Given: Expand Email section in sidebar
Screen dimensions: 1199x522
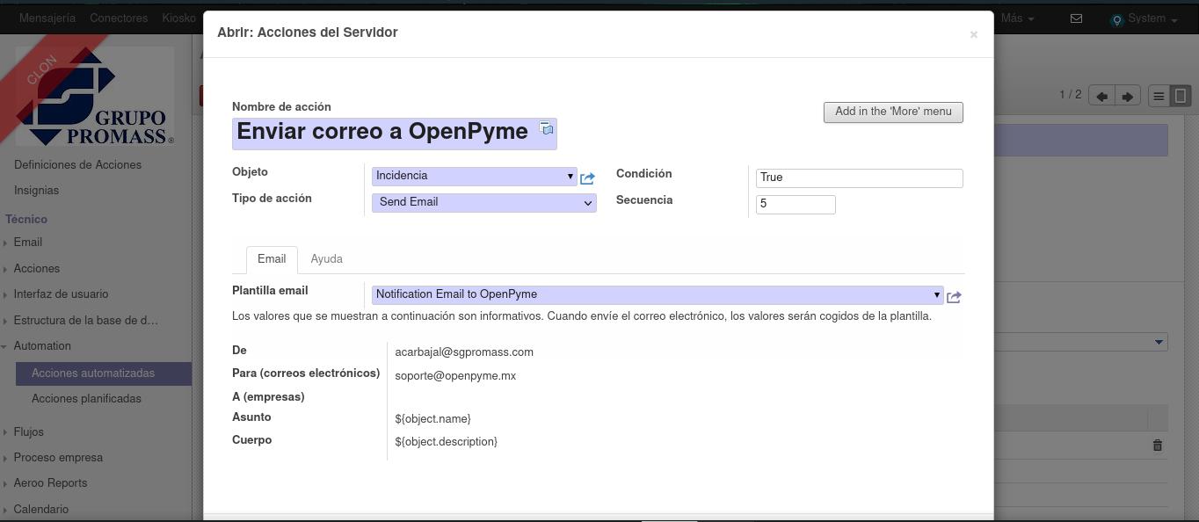Looking at the screenshot, I should coord(27,242).
